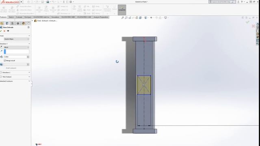The width and height of the screenshot is (260, 146).
Task: Click Zoom to Area icon in view toolbar
Action: (126, 18)
